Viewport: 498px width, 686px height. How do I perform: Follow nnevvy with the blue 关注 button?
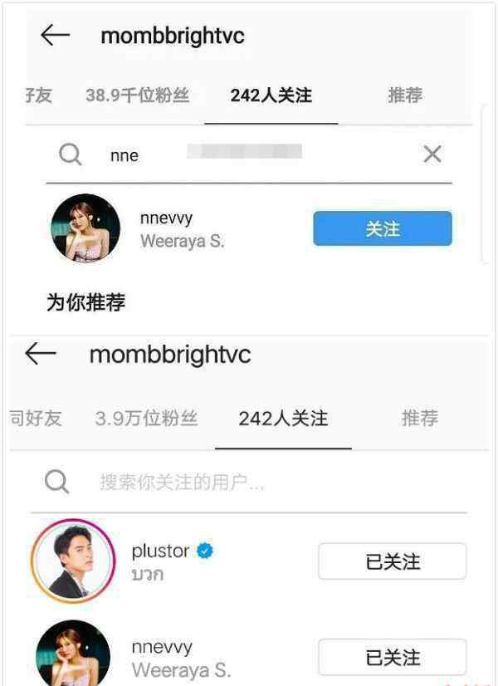coord(383,228)
